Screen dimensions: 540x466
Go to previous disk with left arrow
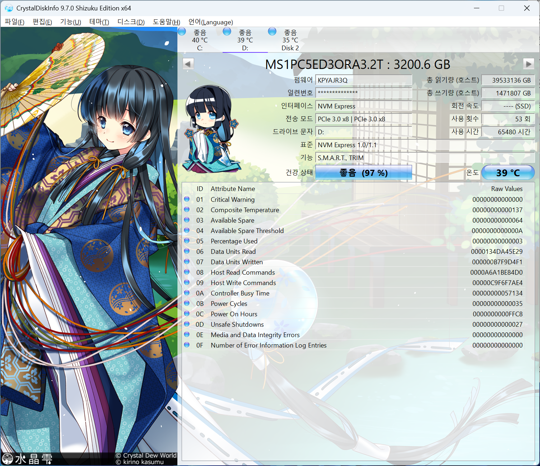click(x=188, y=64)
